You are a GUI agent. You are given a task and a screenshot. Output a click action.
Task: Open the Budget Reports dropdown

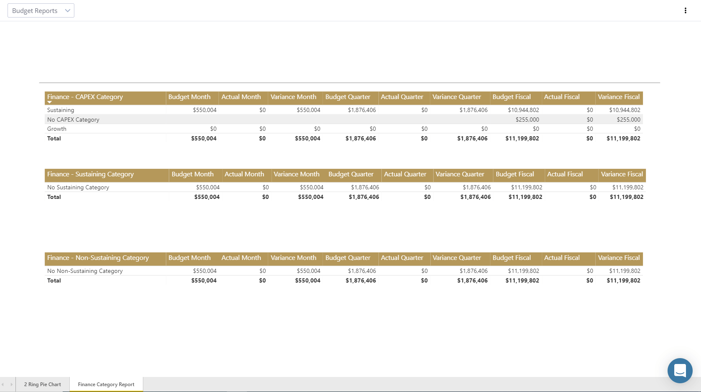[41, 10]
